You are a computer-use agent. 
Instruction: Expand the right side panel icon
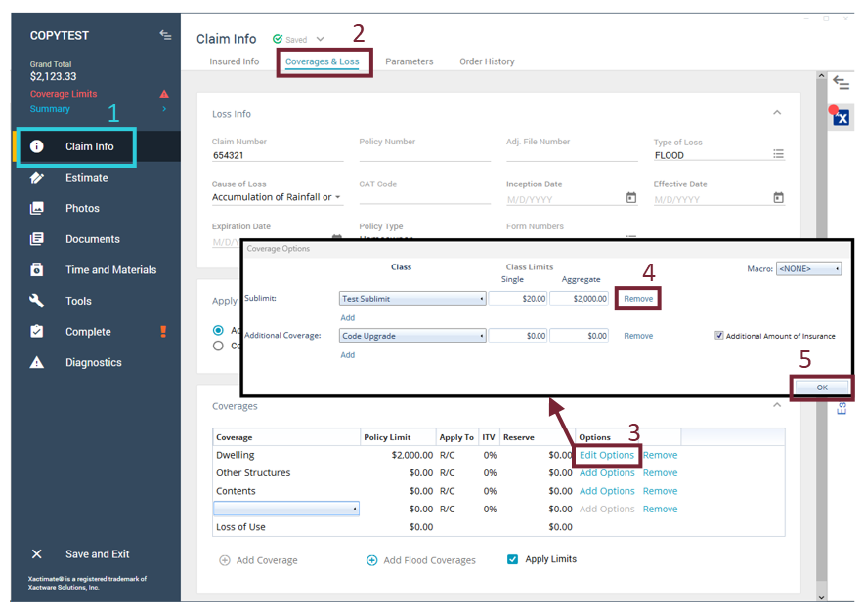coord(841,83)
